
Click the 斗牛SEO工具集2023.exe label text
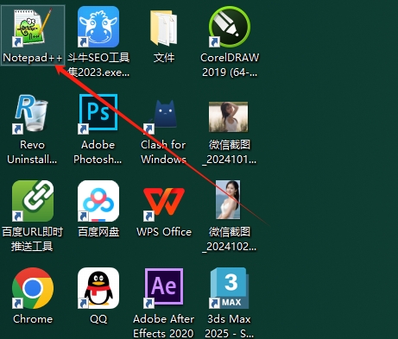98,65
